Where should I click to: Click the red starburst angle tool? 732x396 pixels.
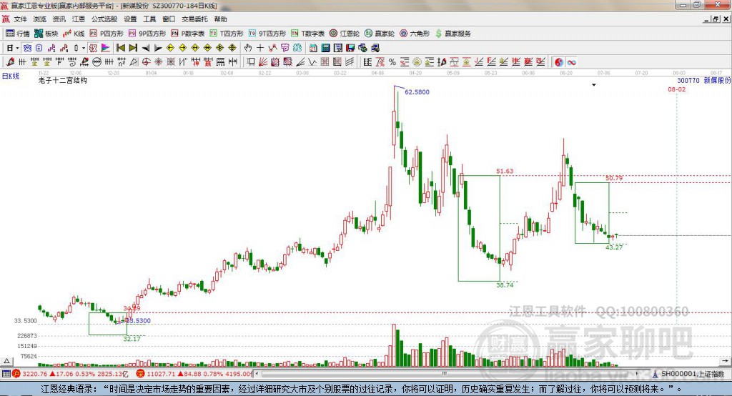(x=158, y=61)
